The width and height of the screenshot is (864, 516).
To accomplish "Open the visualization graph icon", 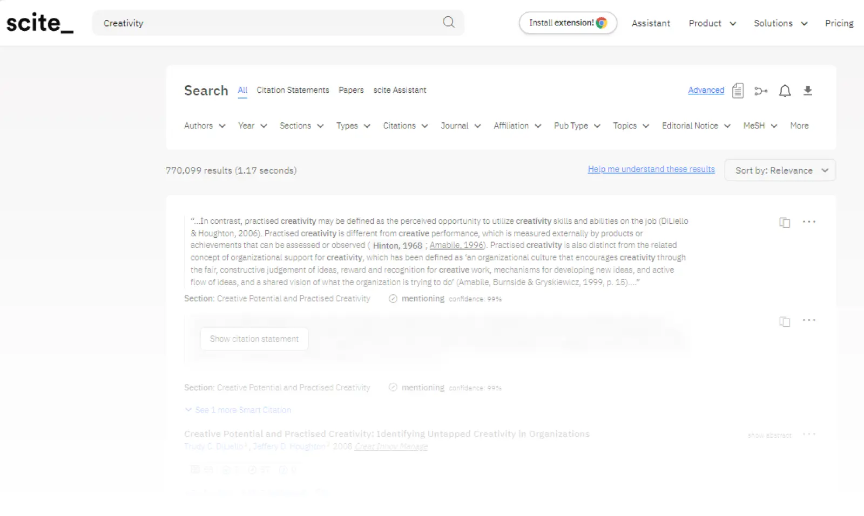I will click(x=761, y=91).
